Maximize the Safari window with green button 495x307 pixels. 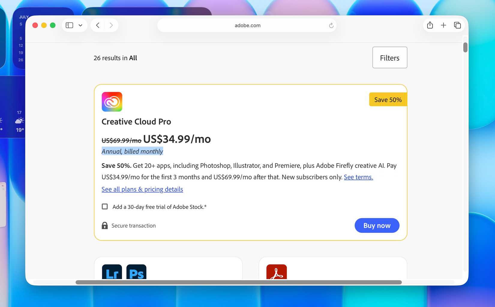click(x=53, y=25)
